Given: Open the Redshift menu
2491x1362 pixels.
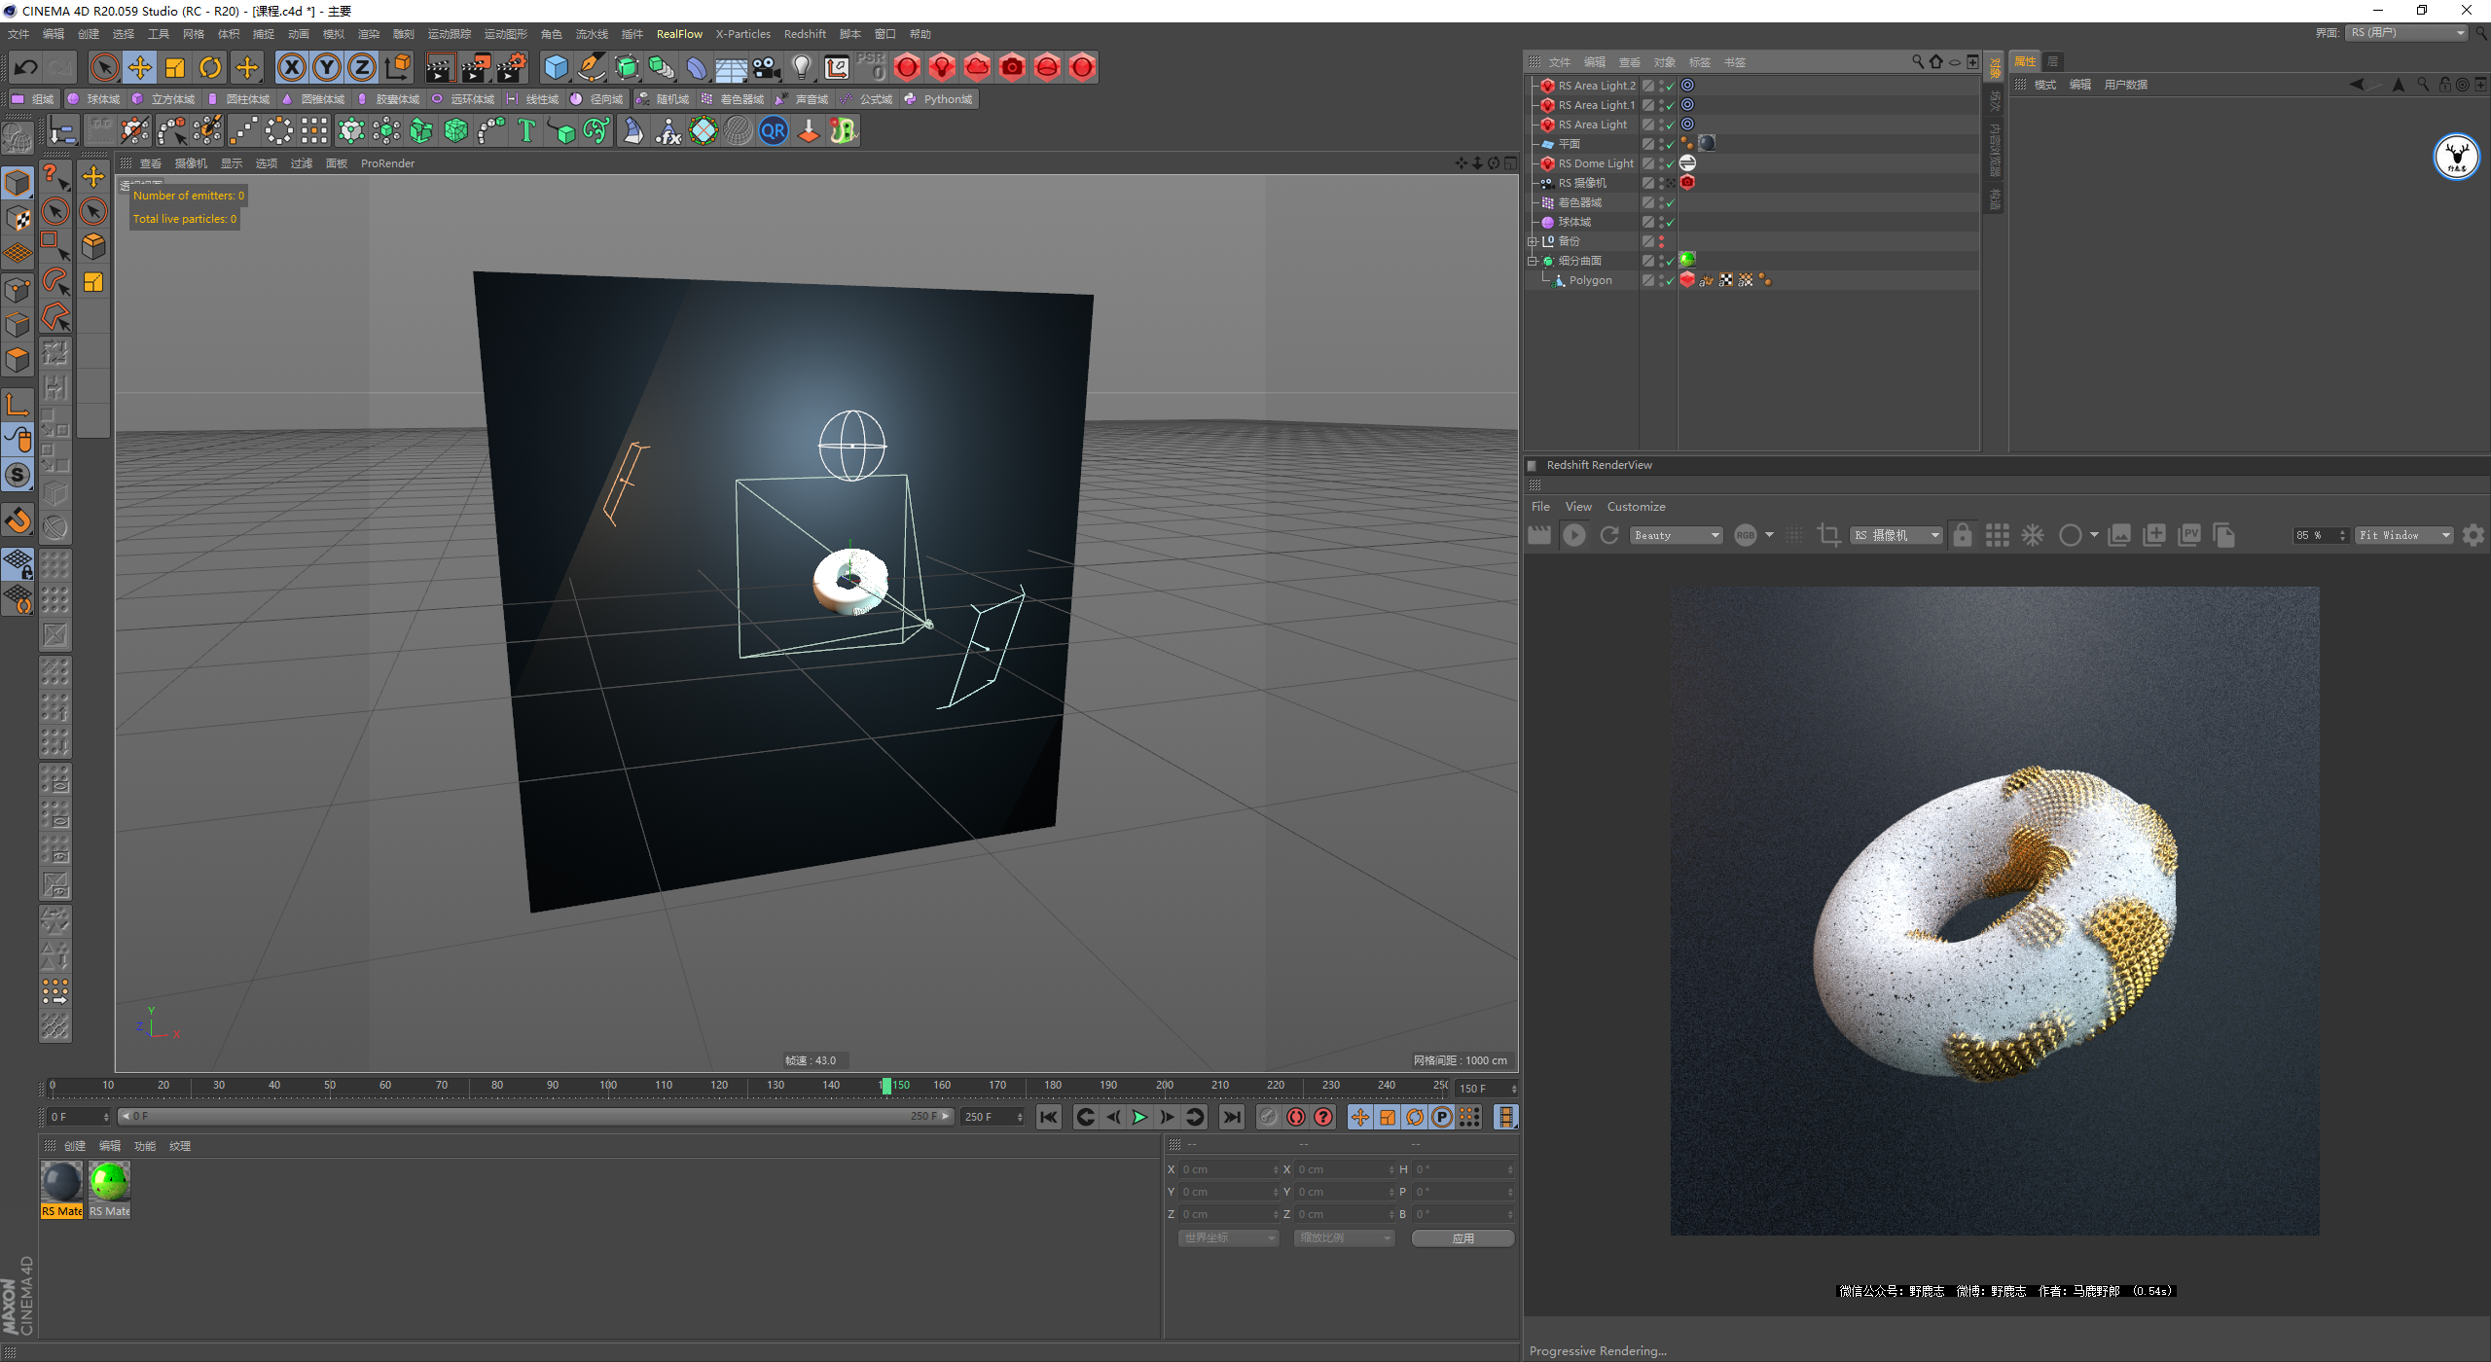Looking at the screenshot, I should [805, 34].
